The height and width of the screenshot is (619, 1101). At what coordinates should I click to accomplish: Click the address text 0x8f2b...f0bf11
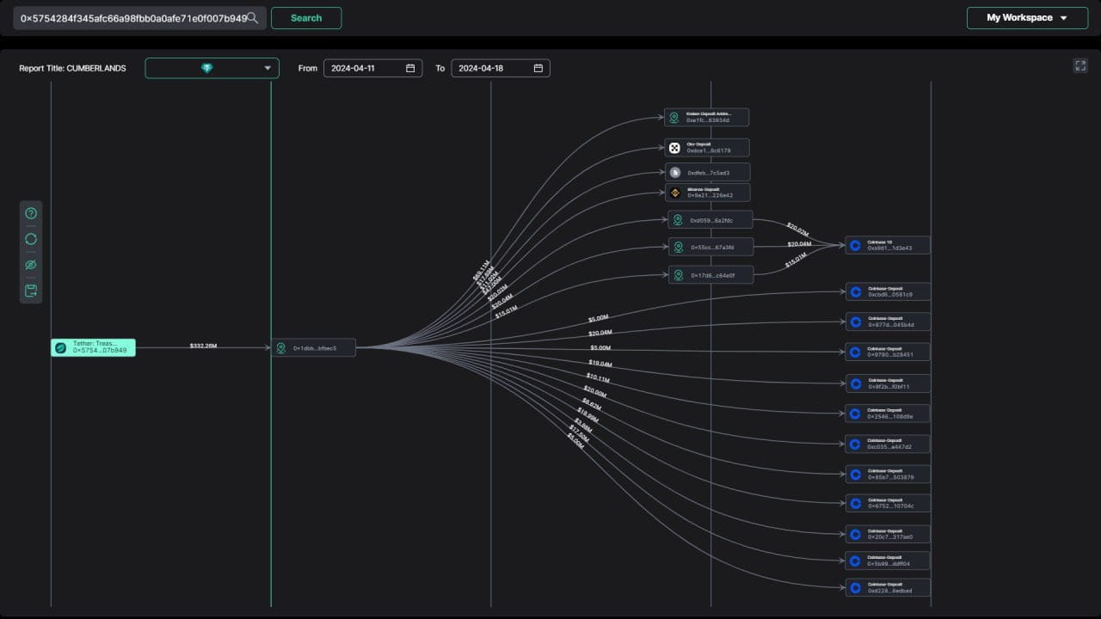[890, 386]
